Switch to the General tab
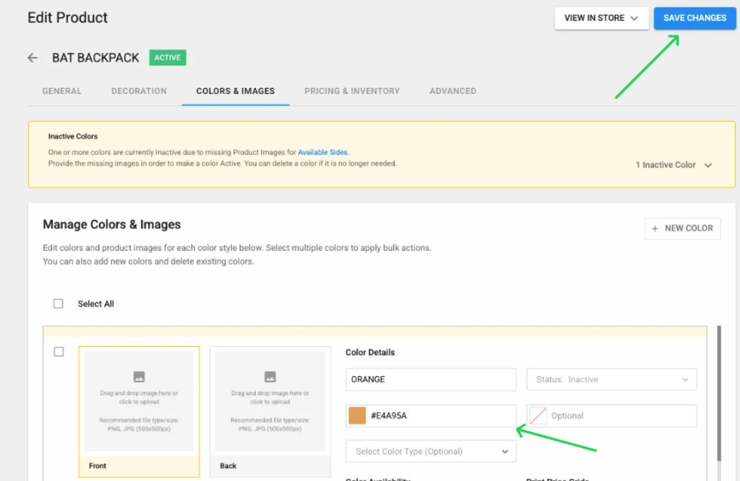 point(61,91)
